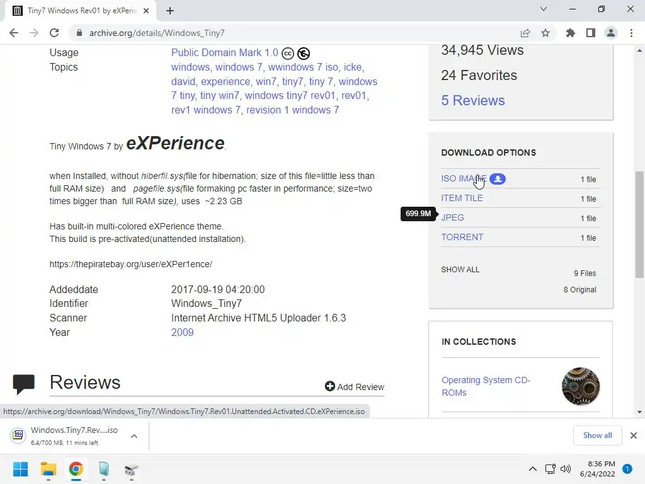645x484 pixels.
Task: Click the 8 Original text
Action: (x=579, y=290)
